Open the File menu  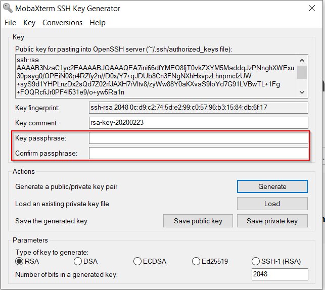10,23
